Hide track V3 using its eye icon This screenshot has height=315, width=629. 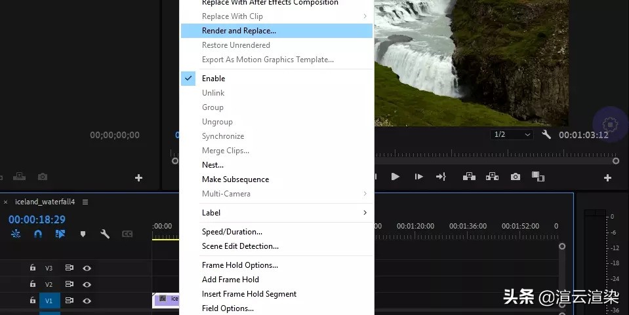tap(87, 268)
